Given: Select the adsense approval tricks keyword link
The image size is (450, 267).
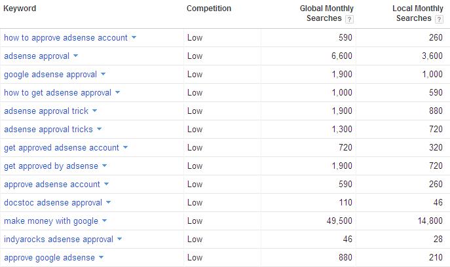Looking at the screenshot, I should coord(48,130).
